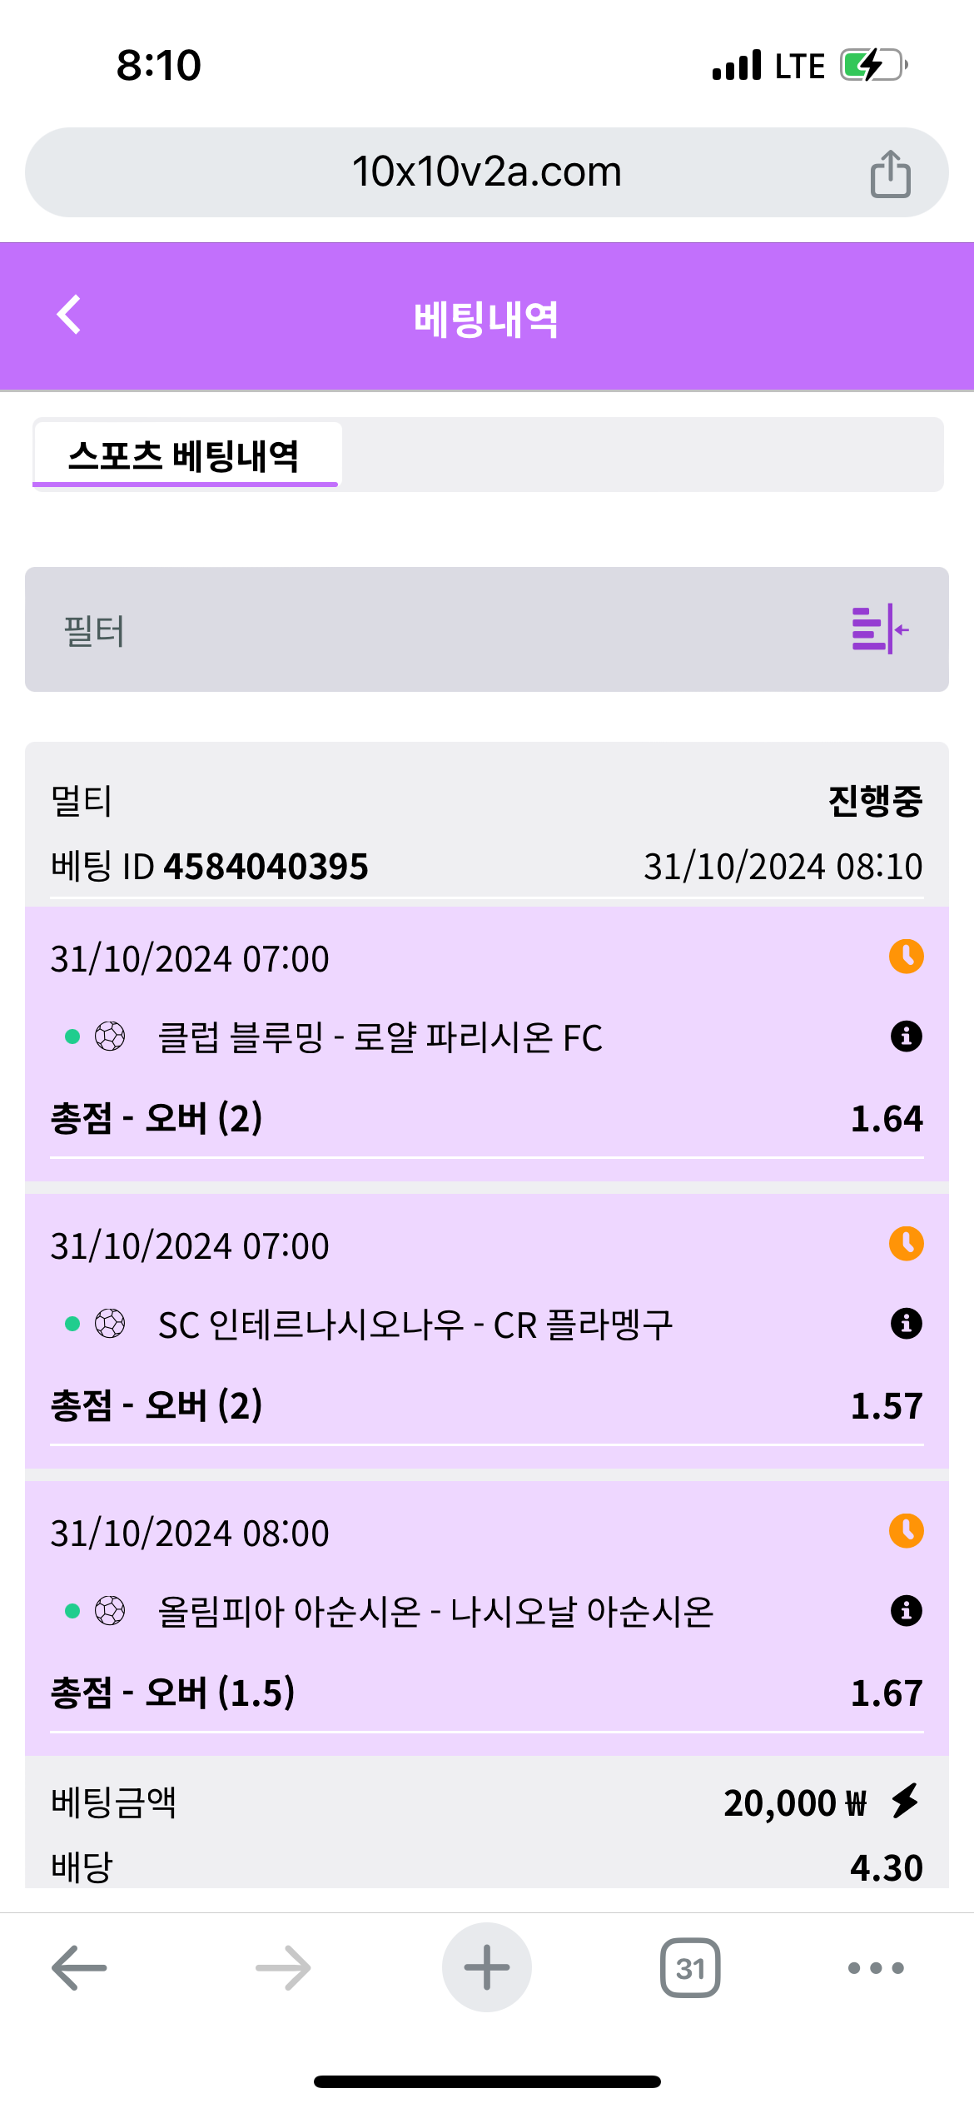Open info for 올림피아 아순시온 match
Image resolution: width=974 pixels, height=2108 pixels.
tap(906, 1611)
